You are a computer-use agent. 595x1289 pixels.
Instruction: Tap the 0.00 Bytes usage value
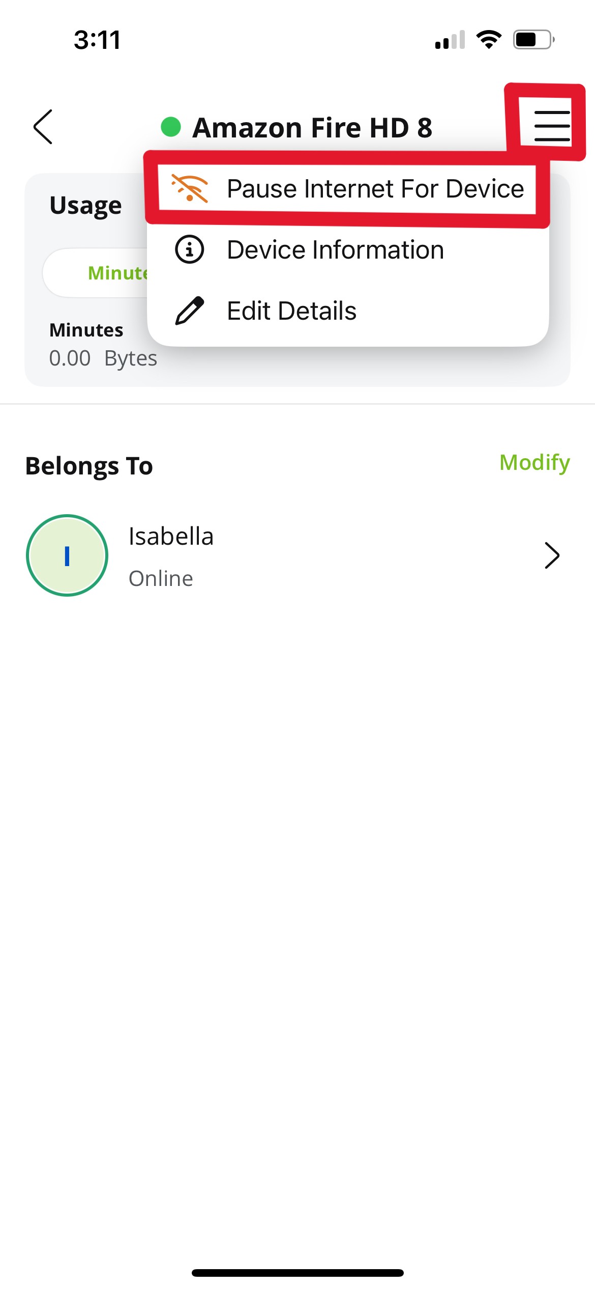pos(103,358)
